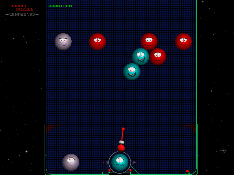Select the lowest cyan grinning bubble
This screenshot has width=234, height=175.
132,71
